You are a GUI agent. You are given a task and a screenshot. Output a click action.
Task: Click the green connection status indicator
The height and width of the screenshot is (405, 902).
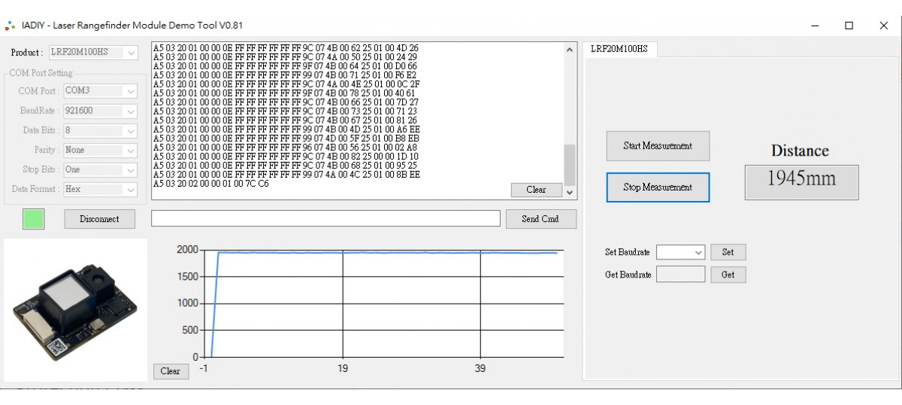34,219
